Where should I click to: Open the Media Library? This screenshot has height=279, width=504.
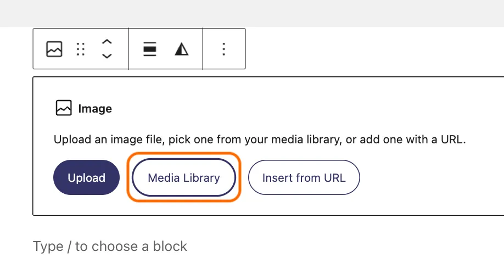(x=184, y=177)
